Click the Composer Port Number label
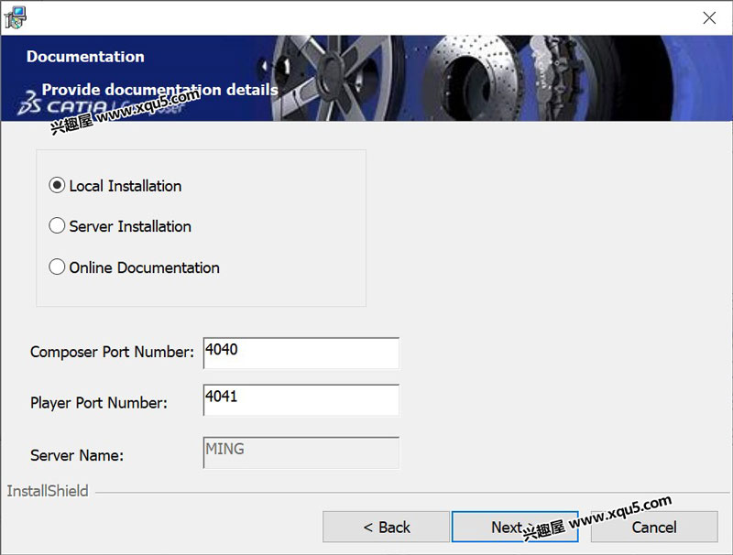 click(x=112, y=352)
